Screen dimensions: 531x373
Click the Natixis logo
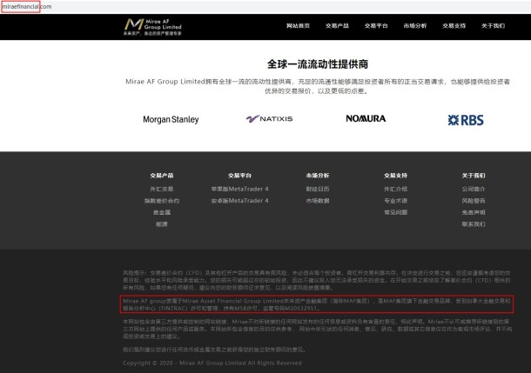click(269, 119)
